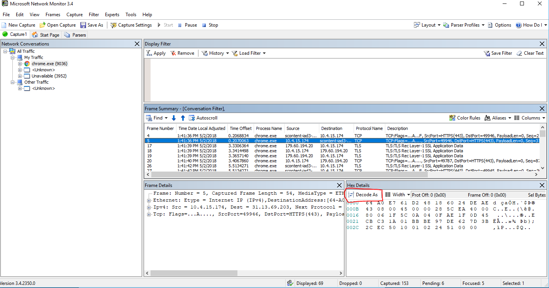Open the Help menu
The height and width of the screenshot is (288, 549).
pos(147,15)
